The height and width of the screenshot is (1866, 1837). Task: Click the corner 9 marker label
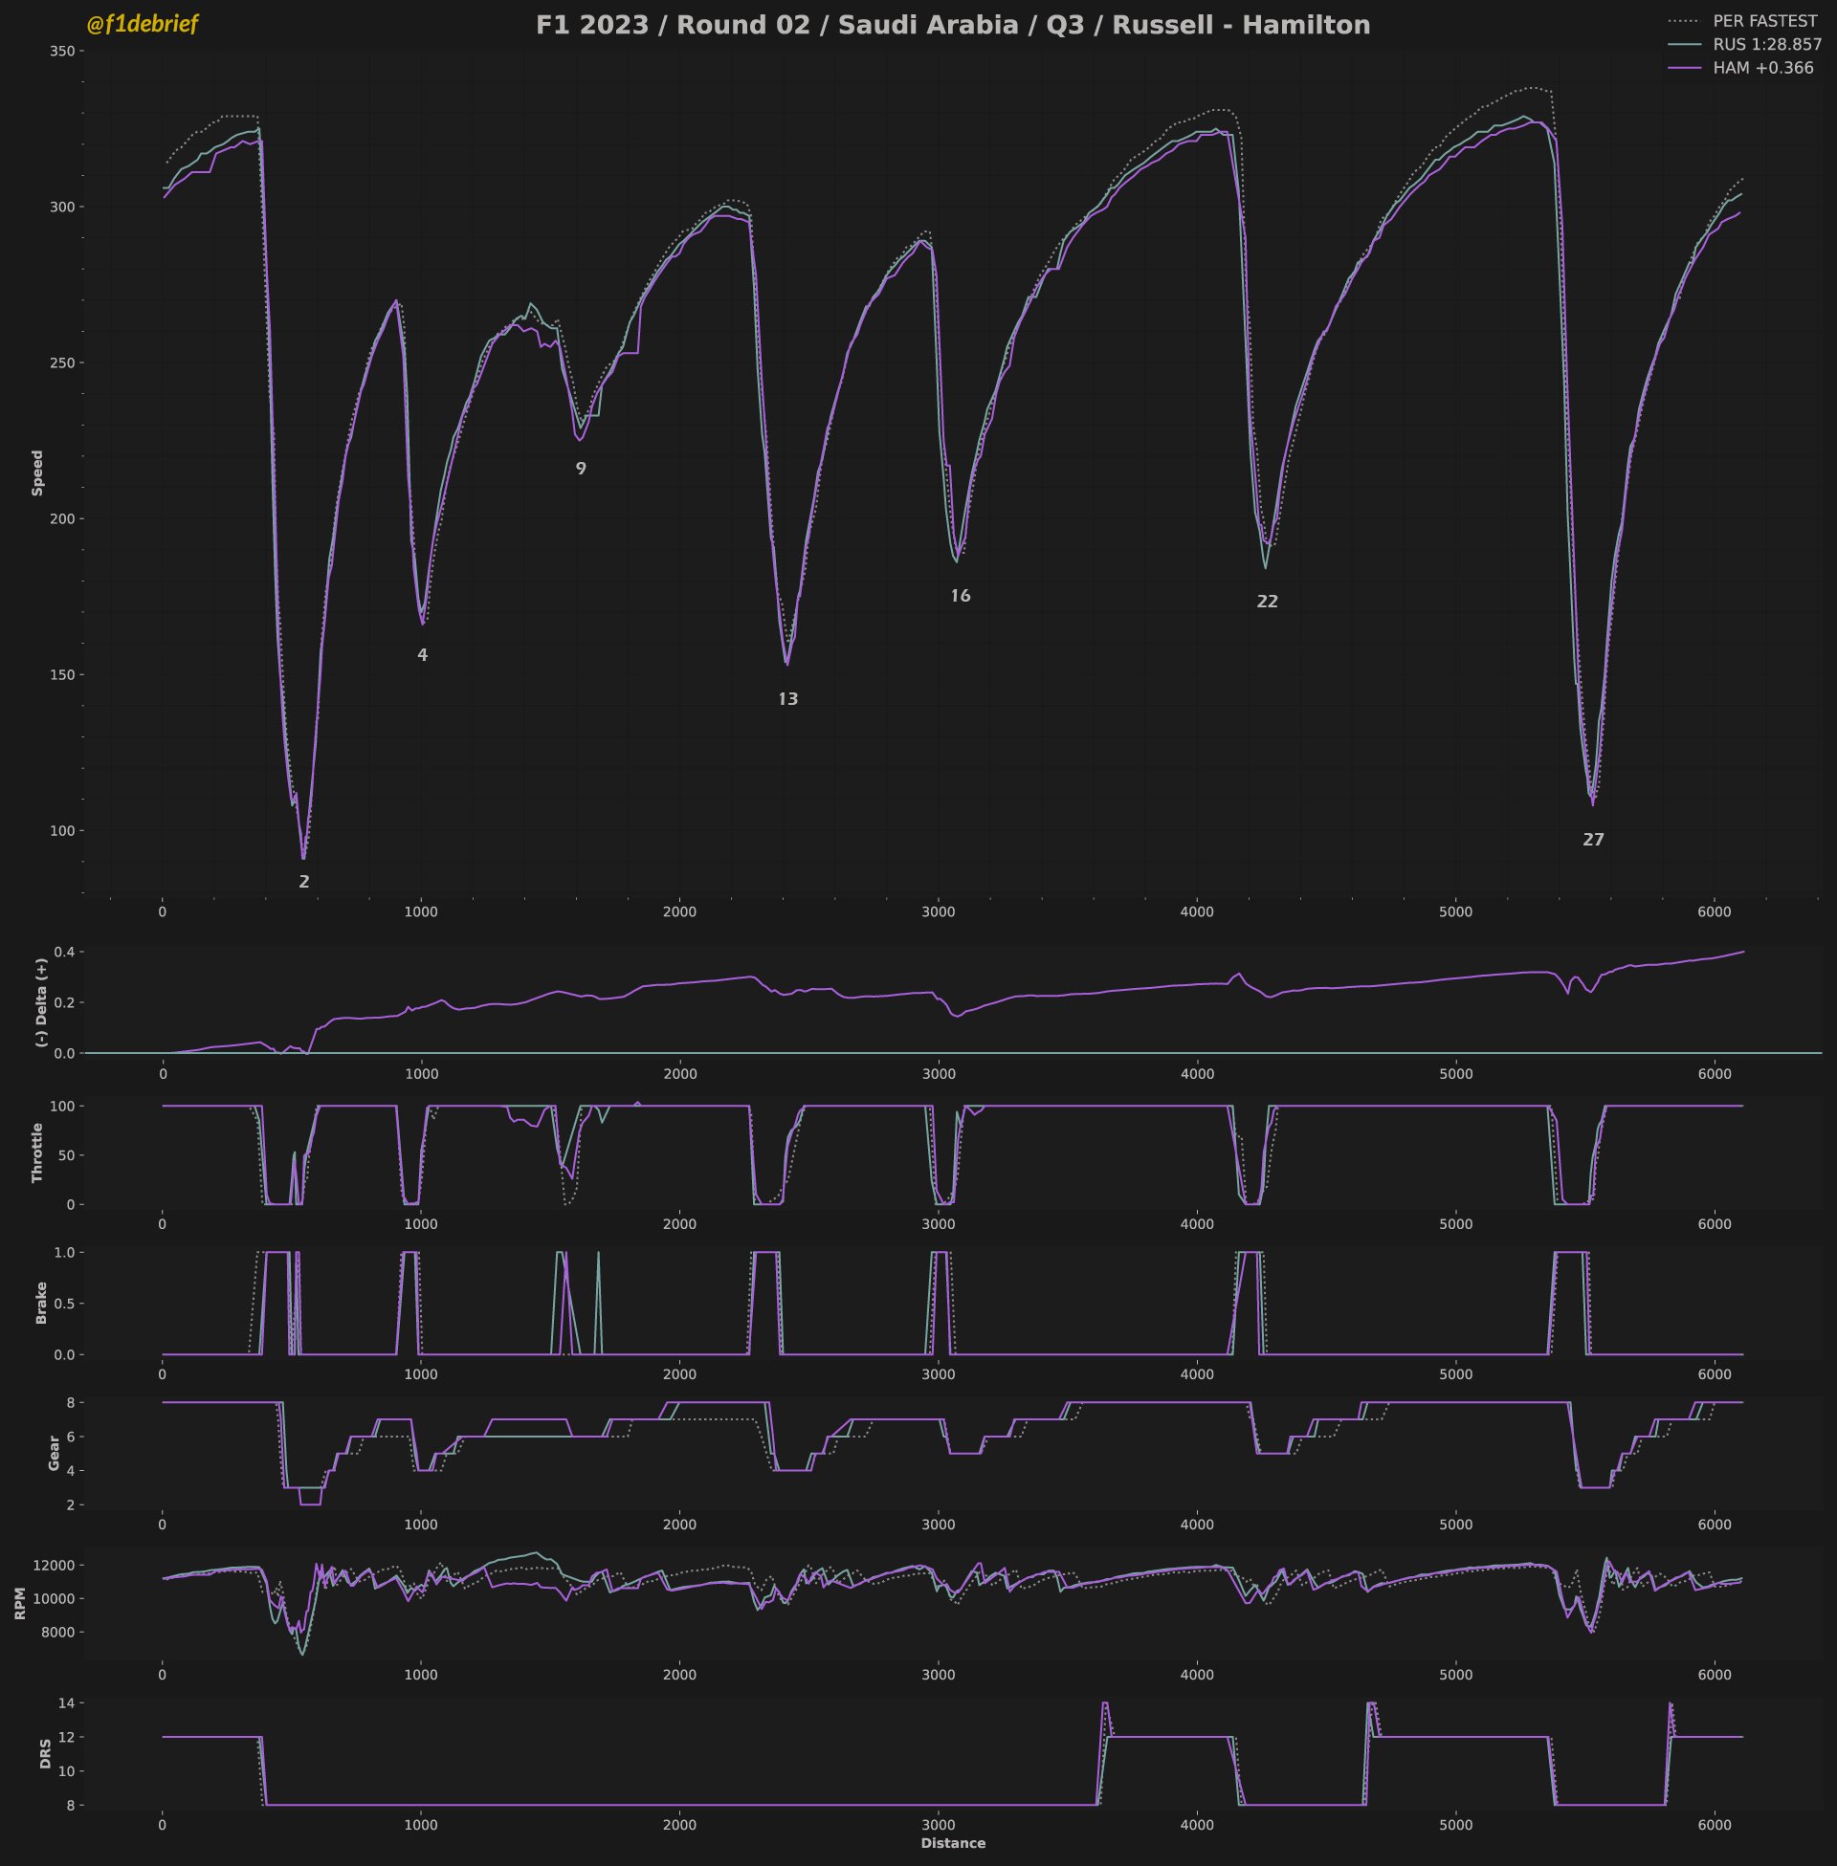point(581,469)
